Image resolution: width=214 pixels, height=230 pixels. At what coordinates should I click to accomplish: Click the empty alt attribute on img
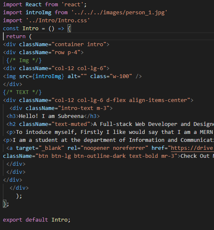(84, 76)
